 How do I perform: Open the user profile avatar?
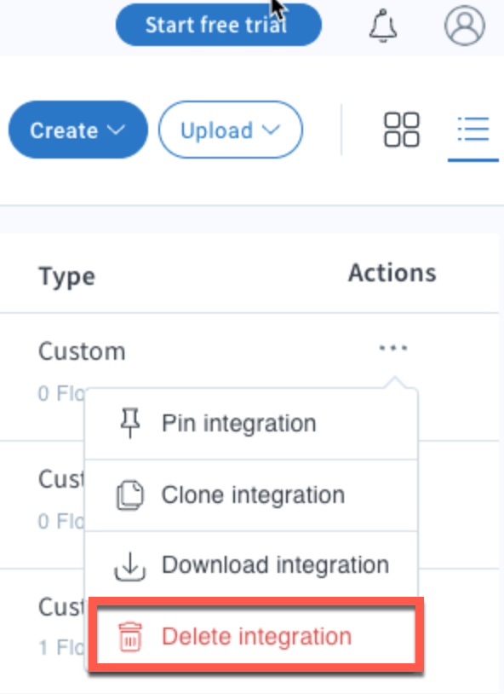point(465,26)
